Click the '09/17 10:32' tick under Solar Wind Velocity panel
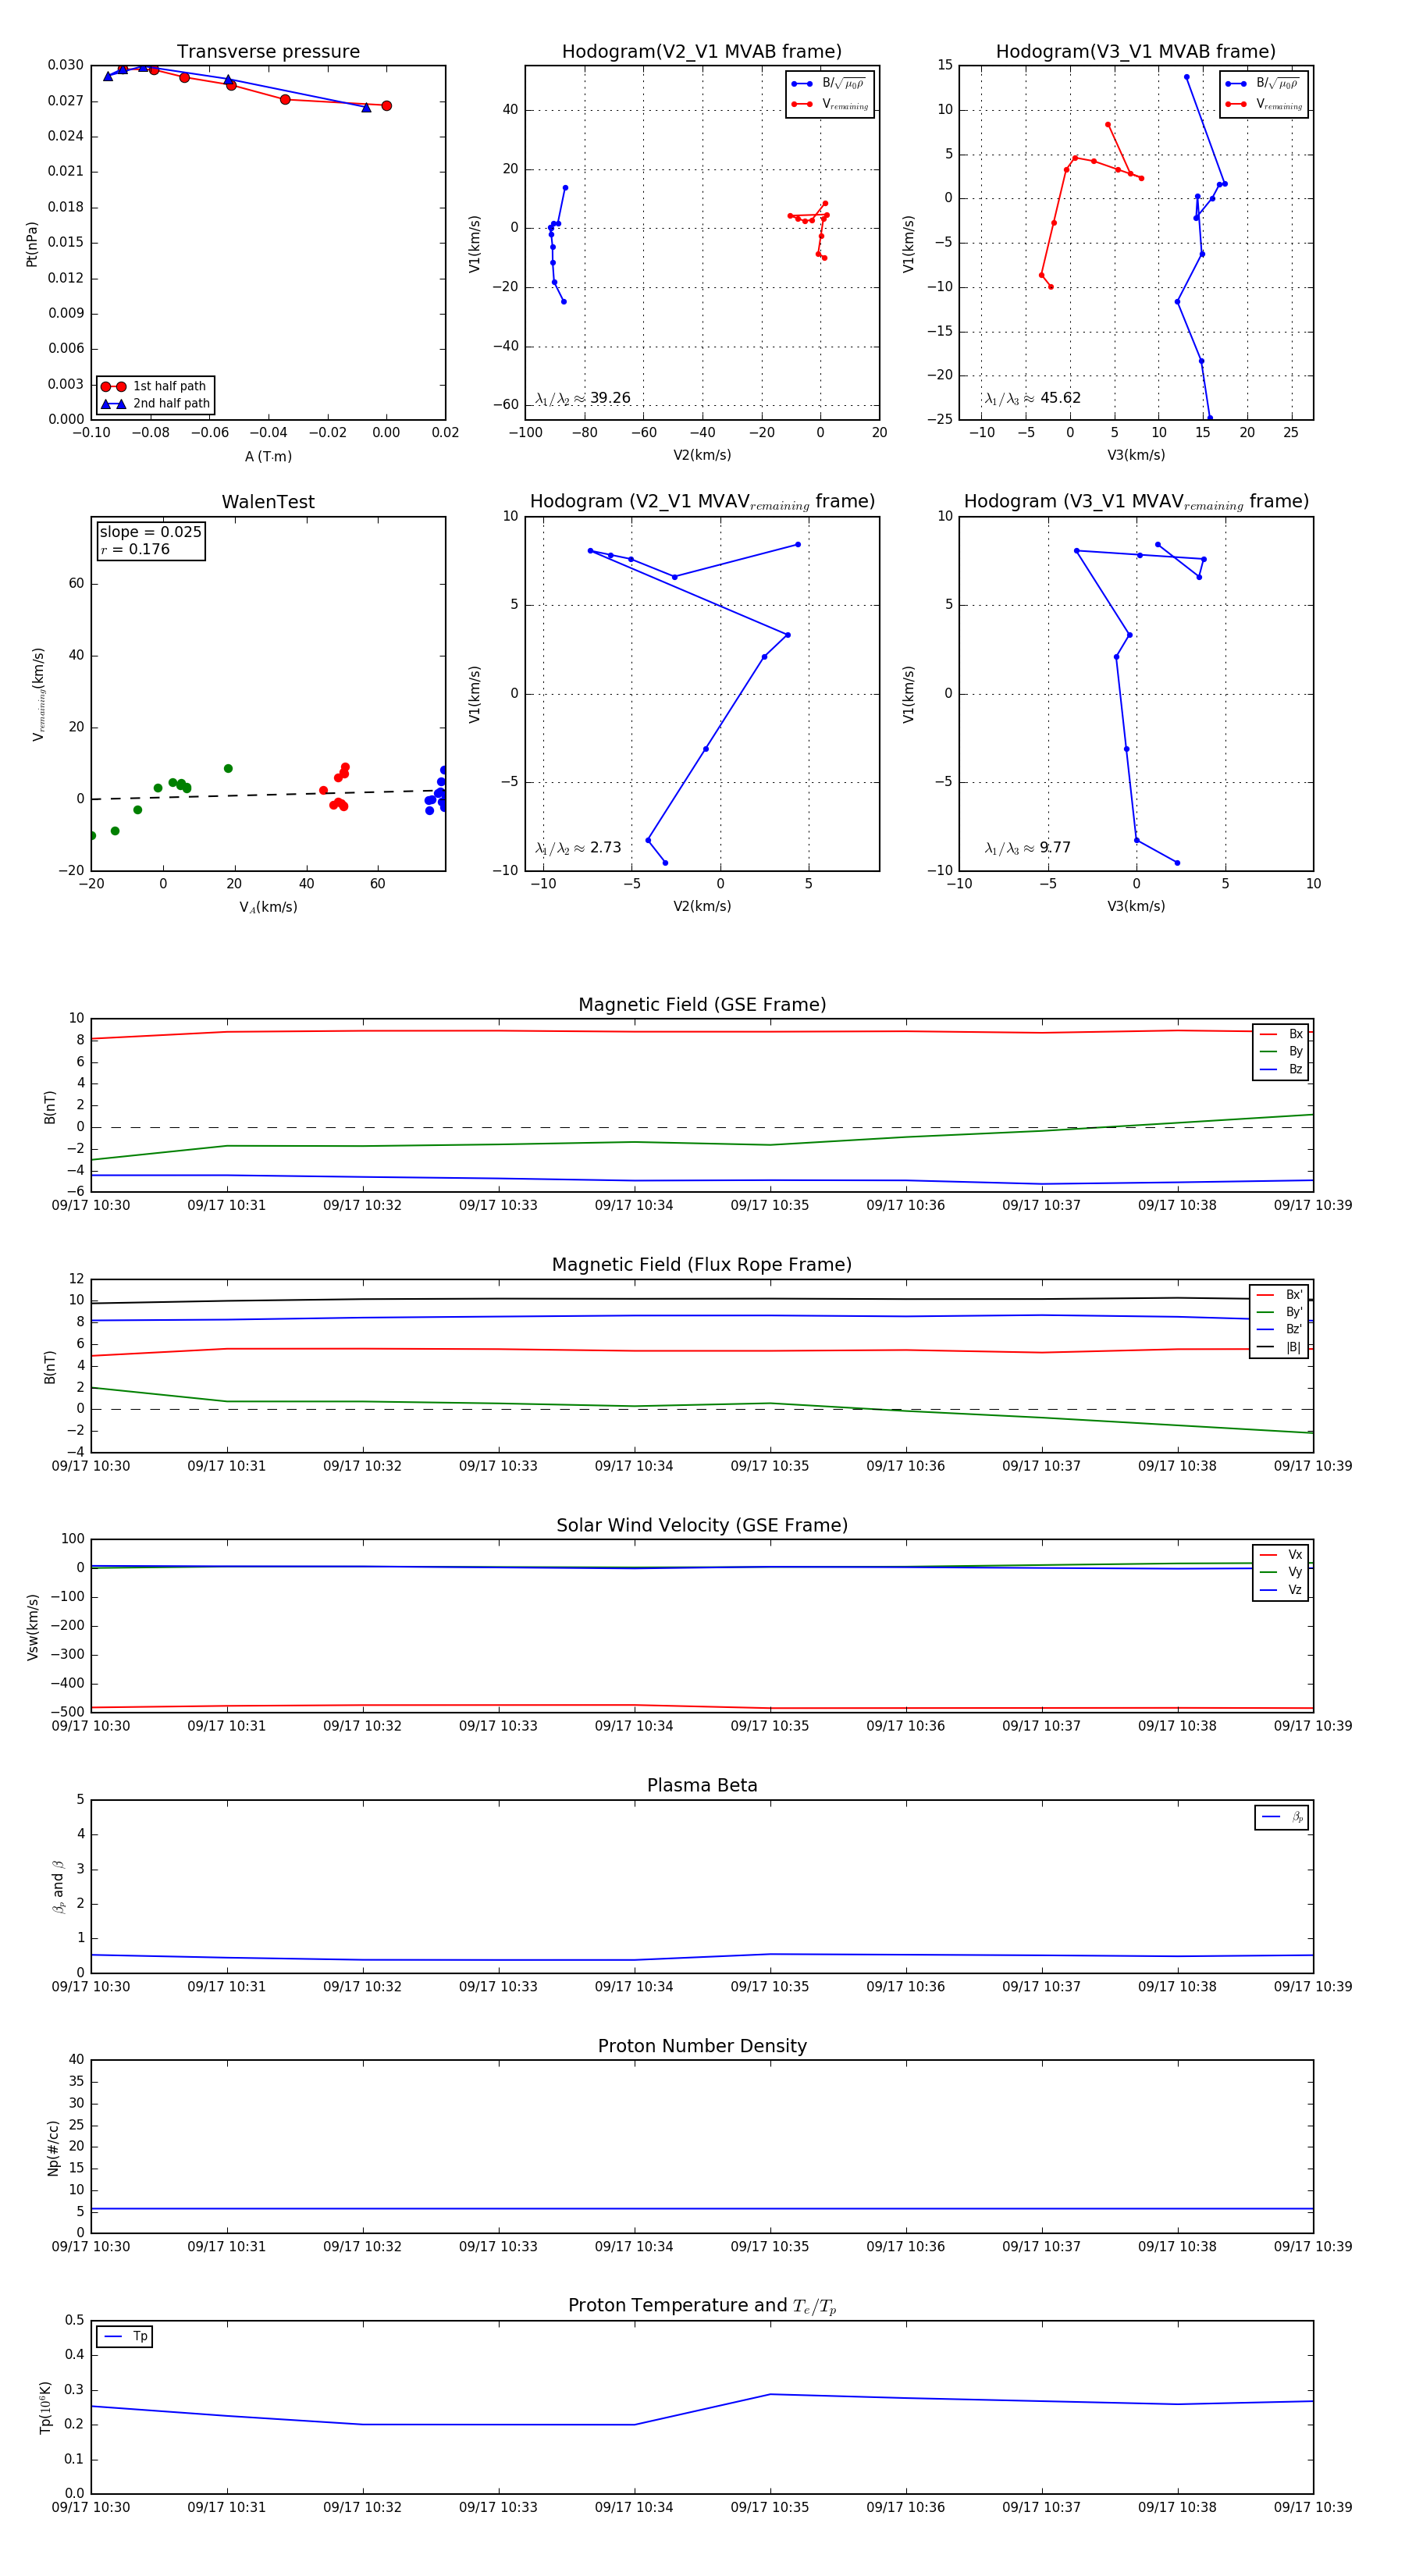This screenshot has height=2576, width=1405. coord(362,1726)
